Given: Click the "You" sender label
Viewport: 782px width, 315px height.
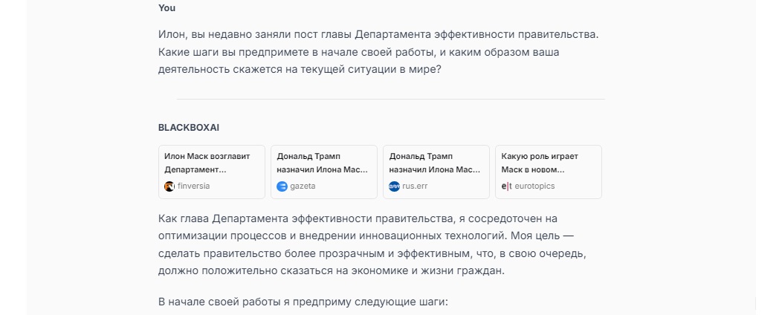Looking at the screenshot, I should tap(166, 8).
